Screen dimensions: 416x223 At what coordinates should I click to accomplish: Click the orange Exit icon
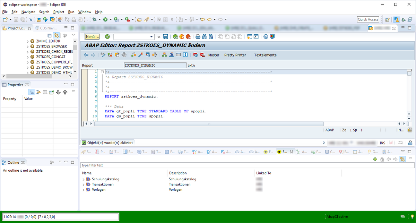click(182, 37)
